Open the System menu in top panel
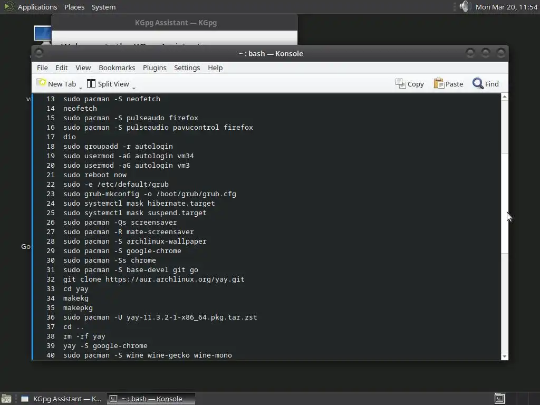This screenshot has width=540, height=405. click(103, 7)
